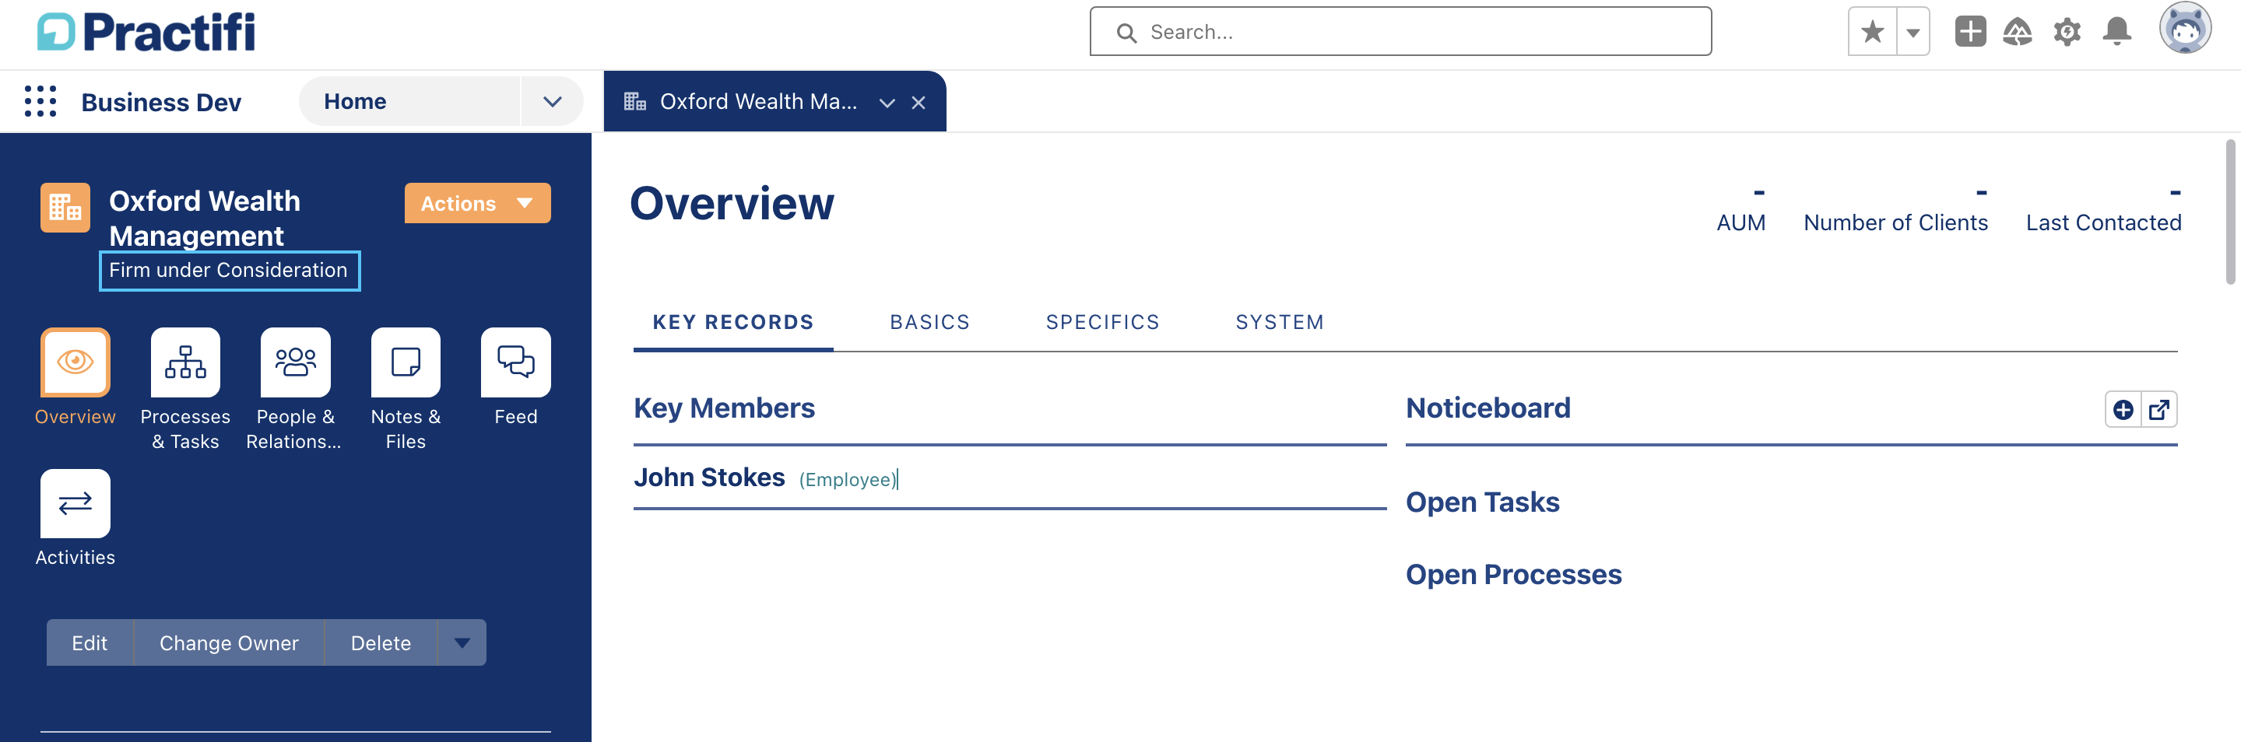Close the Oxford Wealth Ma... tab
Viewport: 2241px width, 742px height.
(918, 103)
